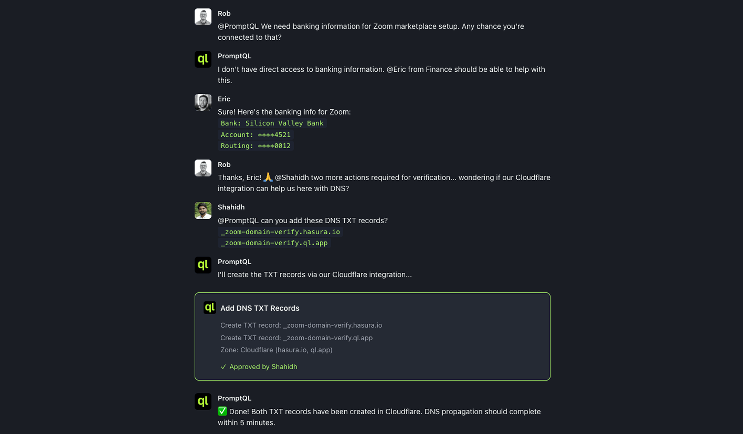Click the checkmark next to "Approved by Shahidh"
The width and height of the screenshot is (743, 434).
pyautogui.click(x=223, y=367)
